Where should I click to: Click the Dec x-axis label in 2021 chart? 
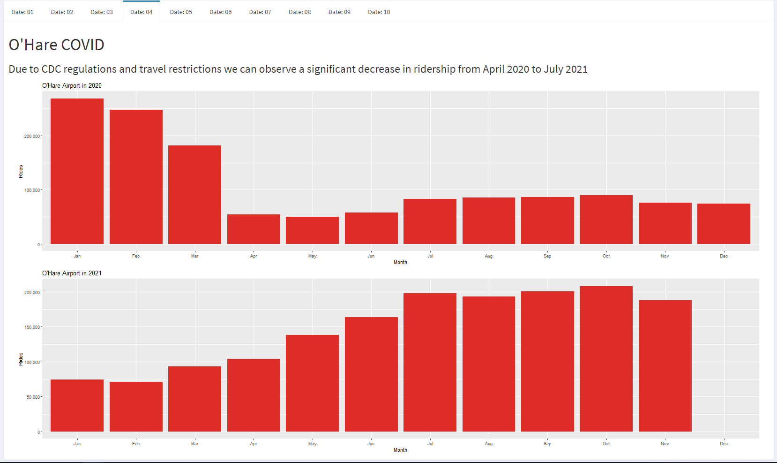(x=724, y=443)
